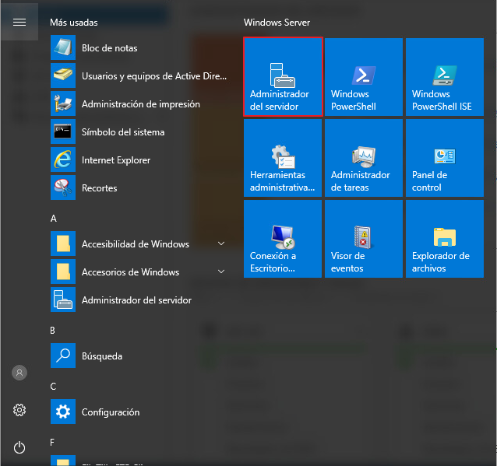The image size is (497, 466).
Task: Open the Conexión a Escritorio remoto tile
Action: pos(283,239)
